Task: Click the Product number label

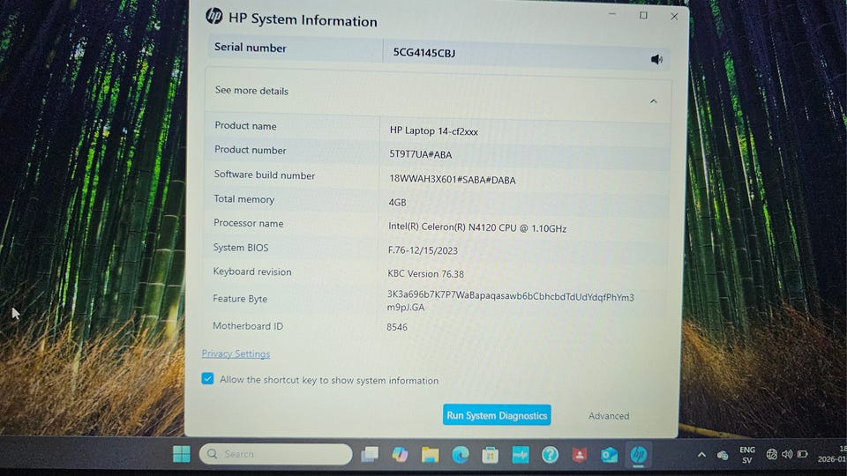Action: [x=250, y=150]
